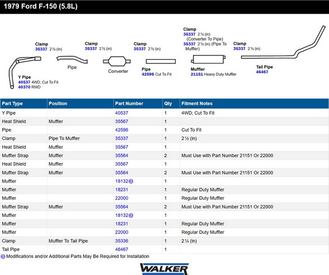This screenshot has width=329, height=275.
Task: Click the Muffler diagram illustration
Action: coord(208,59)
